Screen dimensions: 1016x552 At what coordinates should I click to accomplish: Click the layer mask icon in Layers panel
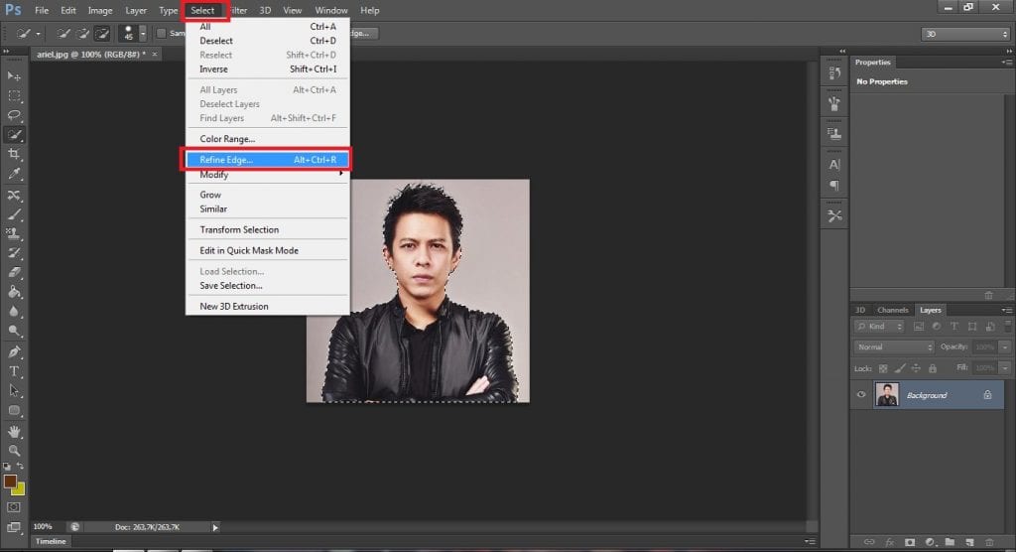pyautogui.click(x=910, y=542)
